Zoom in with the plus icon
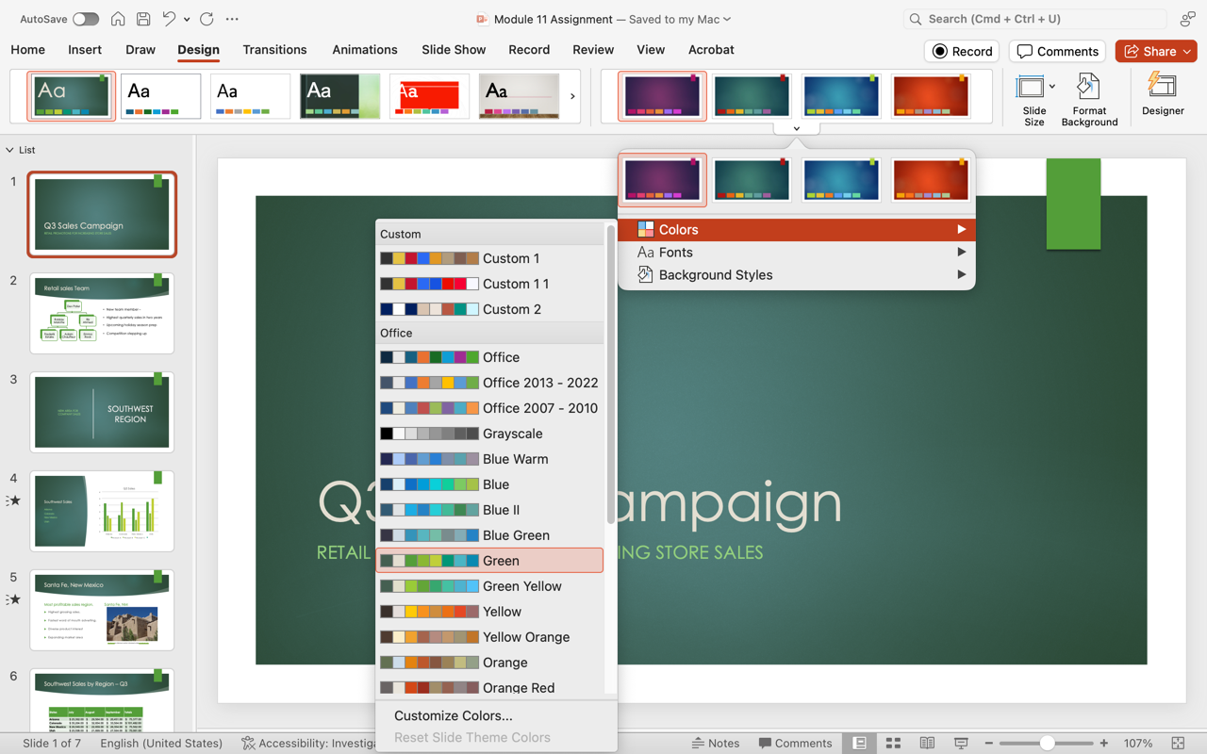 tap(1104, 743)
